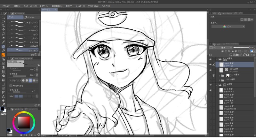
Task: Select the Move layer tool
Action: [x=3, y=30]
